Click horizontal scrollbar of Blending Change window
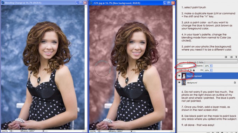The image size is (238, 133). click(65, 131)
